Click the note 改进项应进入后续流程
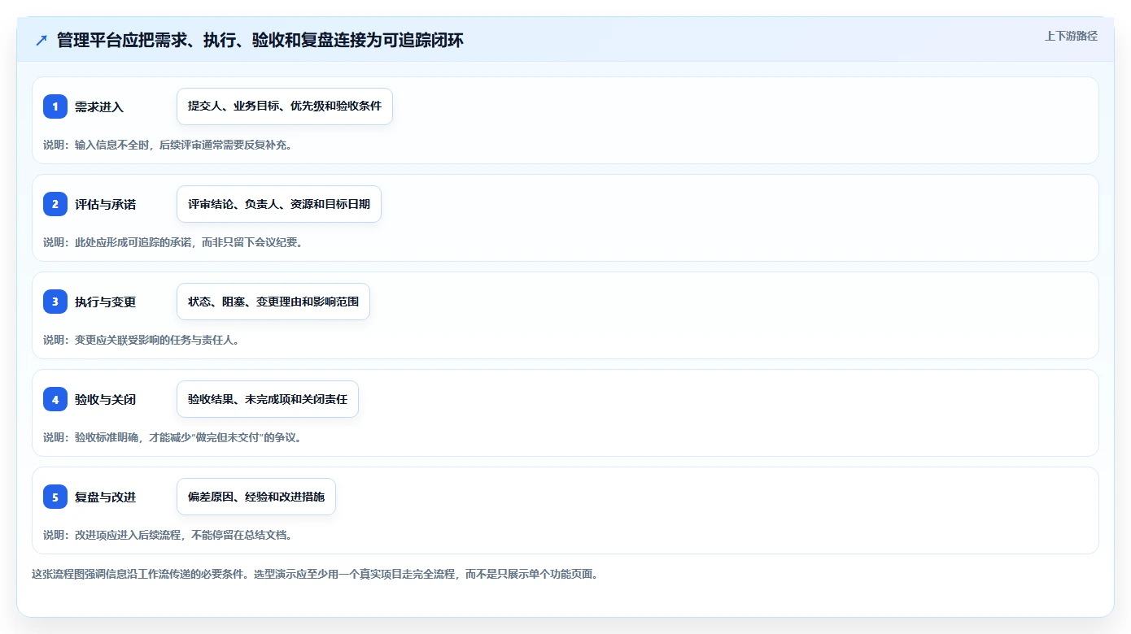This screenshot has height=634, width=1131. (168, 535)
